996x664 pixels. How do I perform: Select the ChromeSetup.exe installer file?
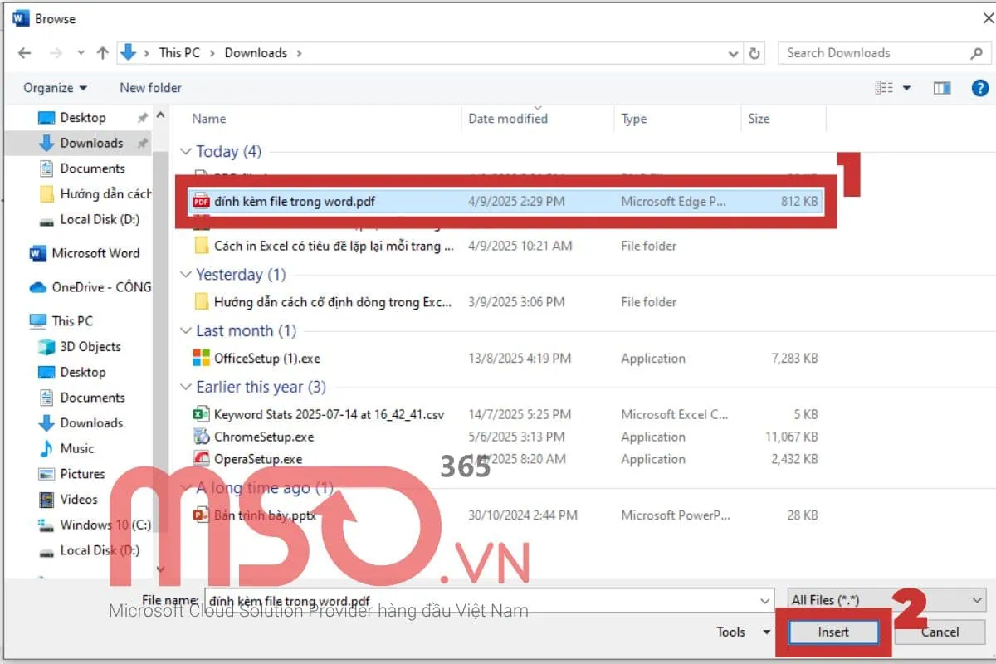click(x=264, y=437)
